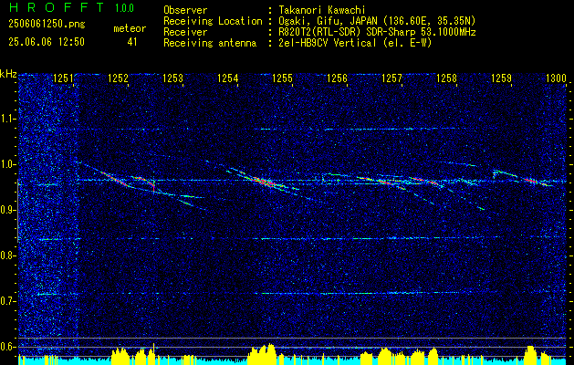574x365 pixels.
Task: Click observer name Takanori Kawachi
Action: (320, 10)
